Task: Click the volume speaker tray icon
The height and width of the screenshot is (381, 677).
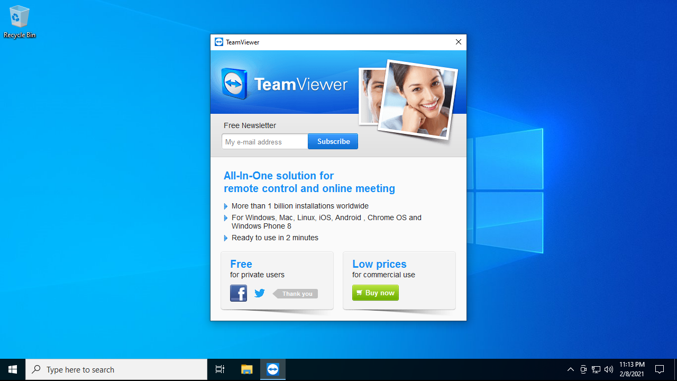Action: click(x=608, y=369)
